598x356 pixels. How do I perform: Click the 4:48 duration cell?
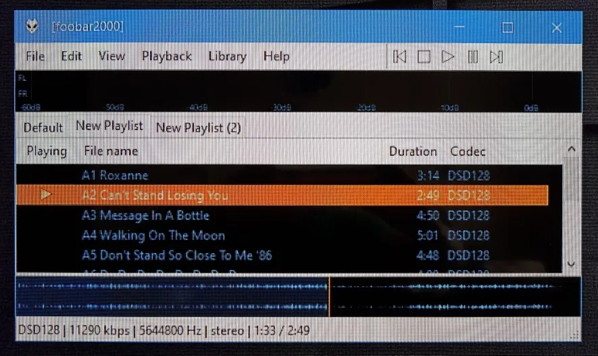coord(428,255)
